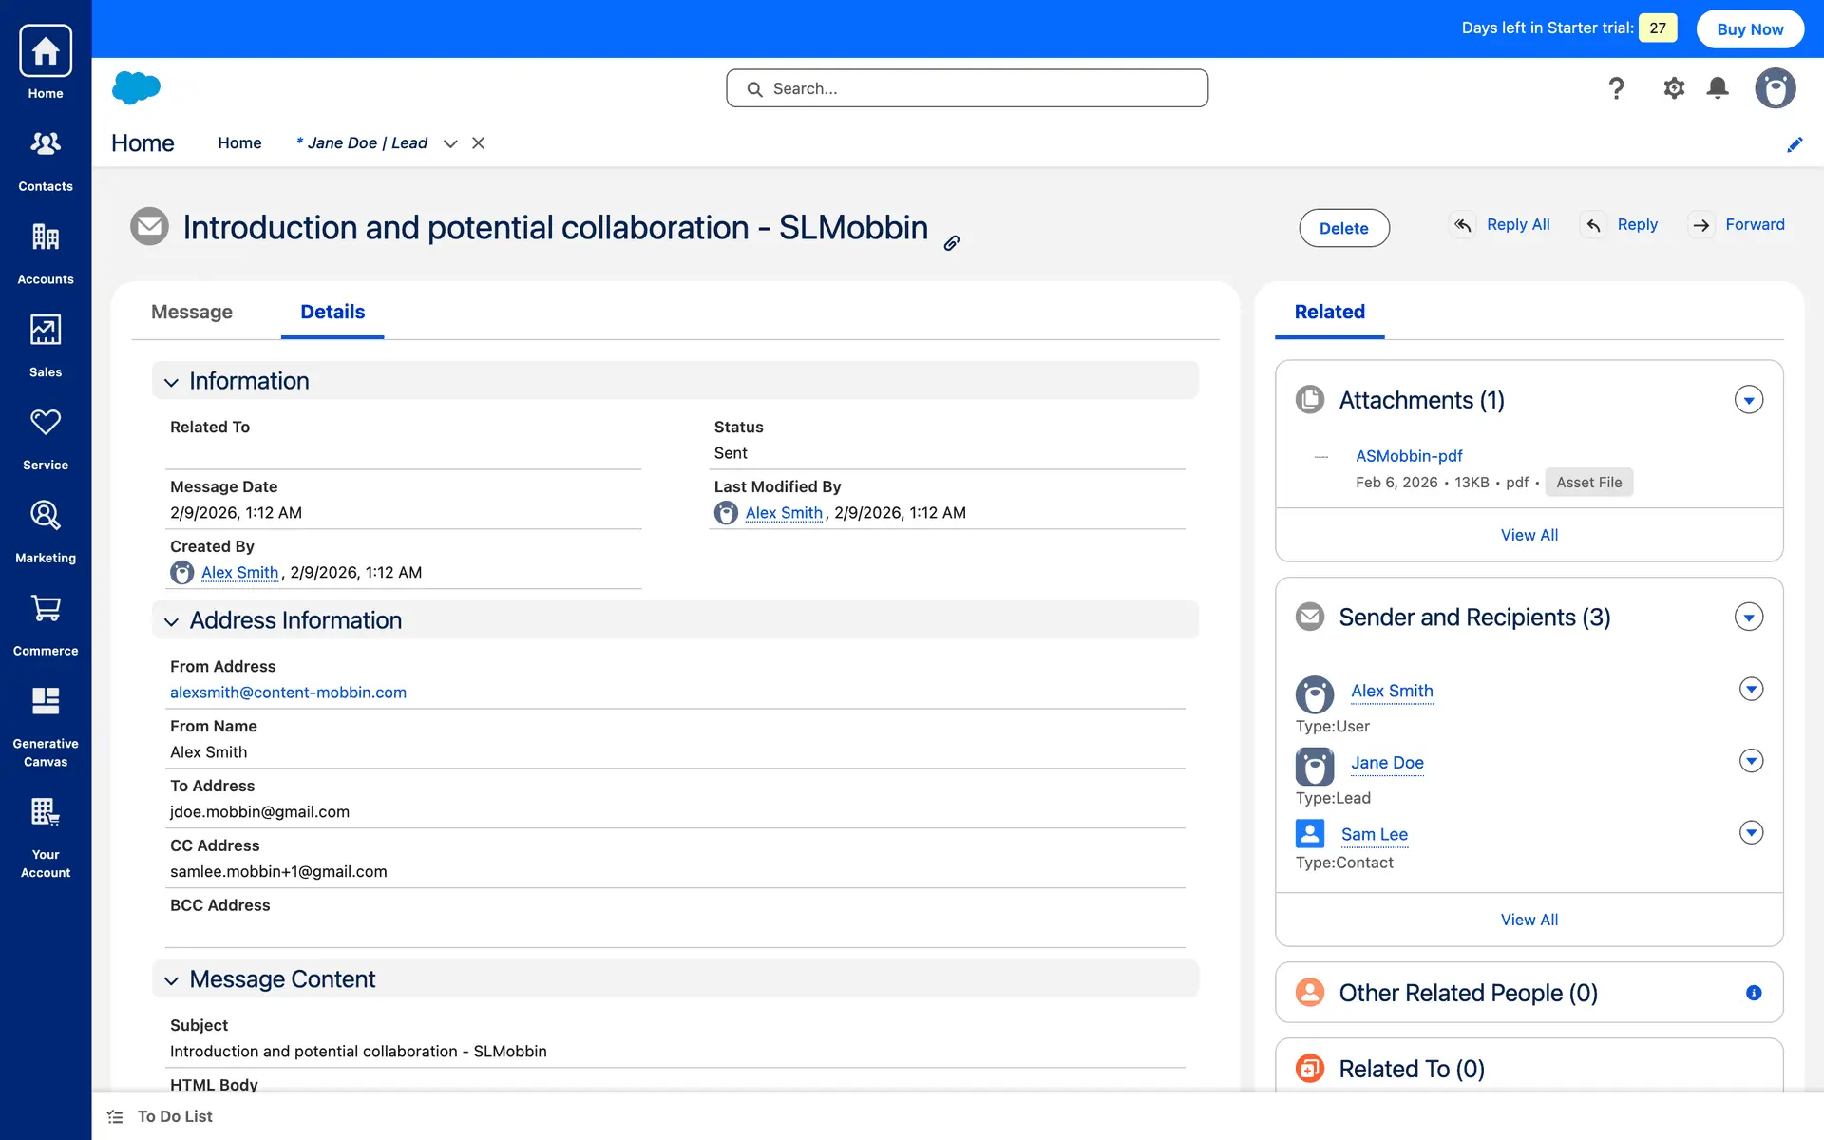
Task: Click the notifications bell icon
Action: [1718, 88]
